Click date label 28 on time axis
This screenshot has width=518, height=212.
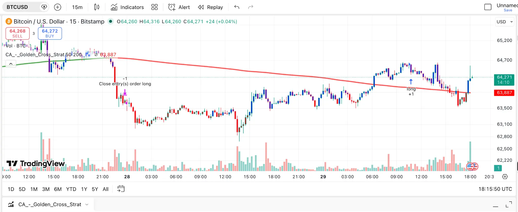point(127,177)
